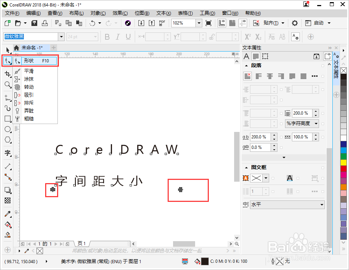This screenshot has height=270, width=349.
Task: Select the Drop Shadow tool
Action: (x=8, y=190)
